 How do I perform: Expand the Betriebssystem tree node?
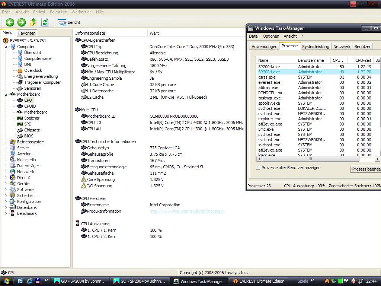(x=6, y=142)
